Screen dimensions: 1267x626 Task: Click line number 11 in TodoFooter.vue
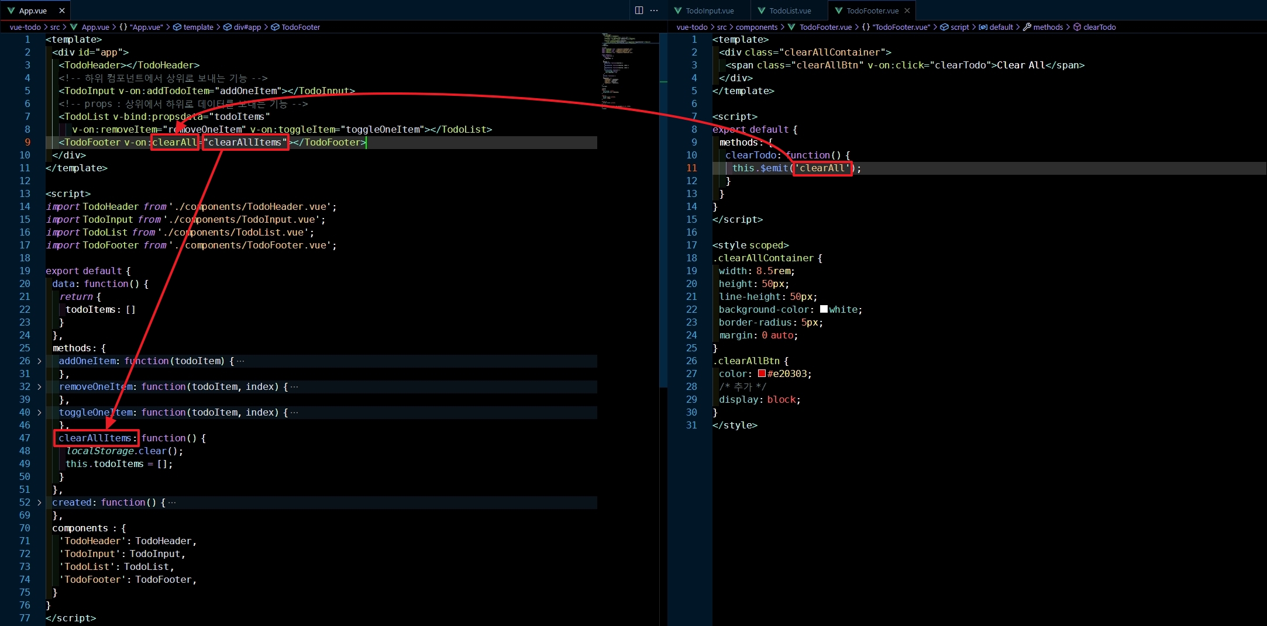(691, 168)
